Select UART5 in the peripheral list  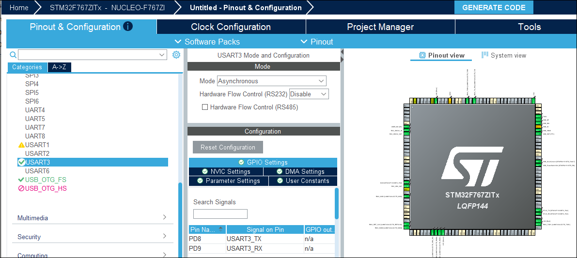[x=35, y=119]
